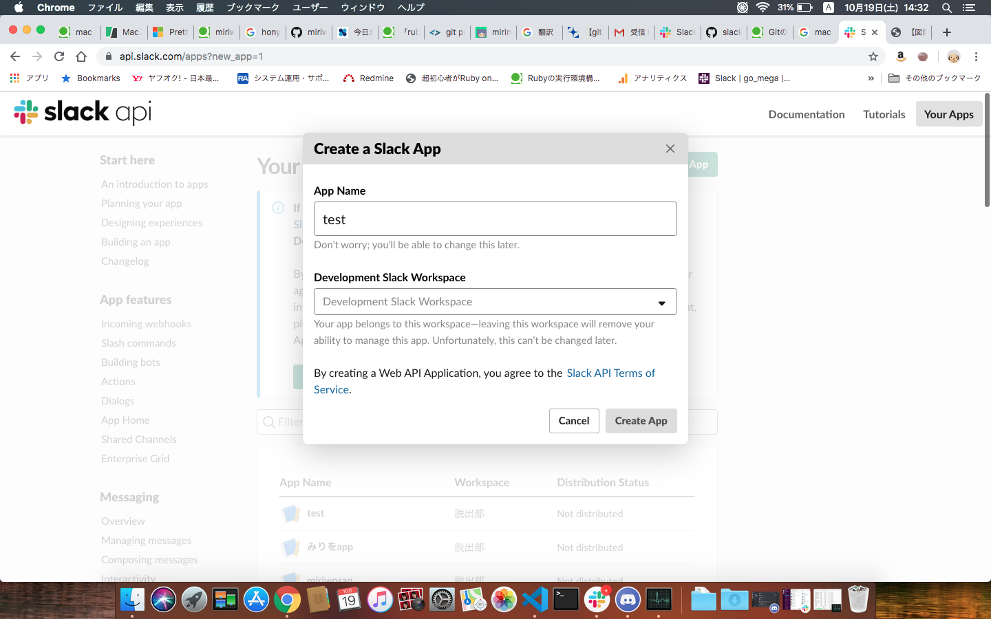The width and height of the screenshot is (991, 619).
Task: Open An introduction to apps link
Action: click(154, 184)
